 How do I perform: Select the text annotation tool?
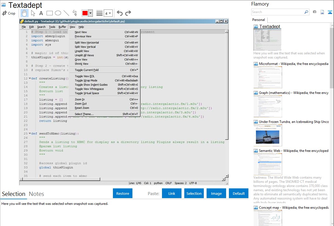pos(41,13)
